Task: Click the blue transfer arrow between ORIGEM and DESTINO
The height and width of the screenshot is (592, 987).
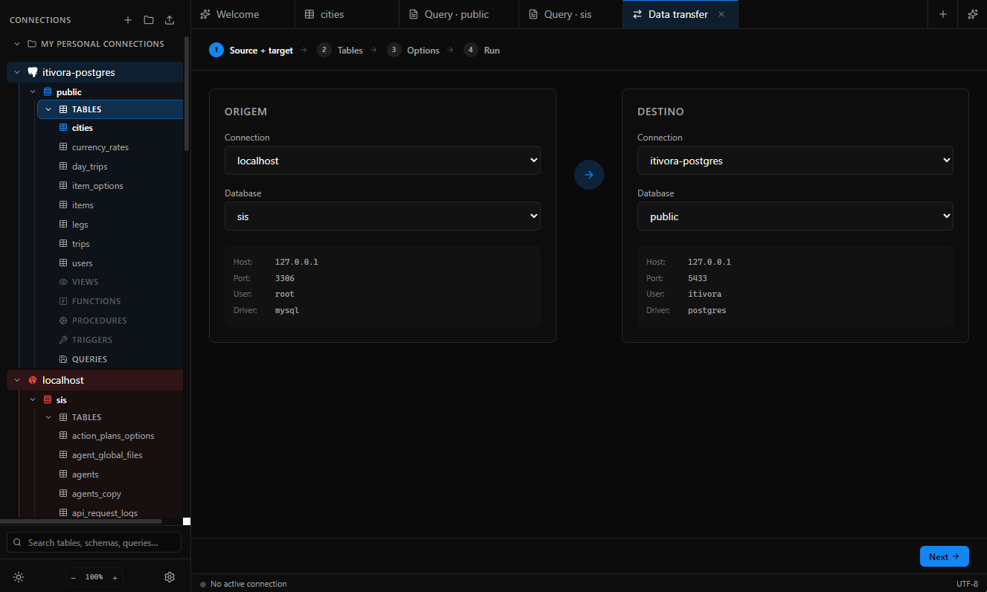Action: 589,174
